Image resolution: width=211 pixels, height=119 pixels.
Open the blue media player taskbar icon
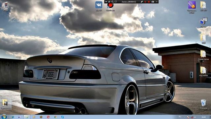pyautogui.click(x=20, y=117)
